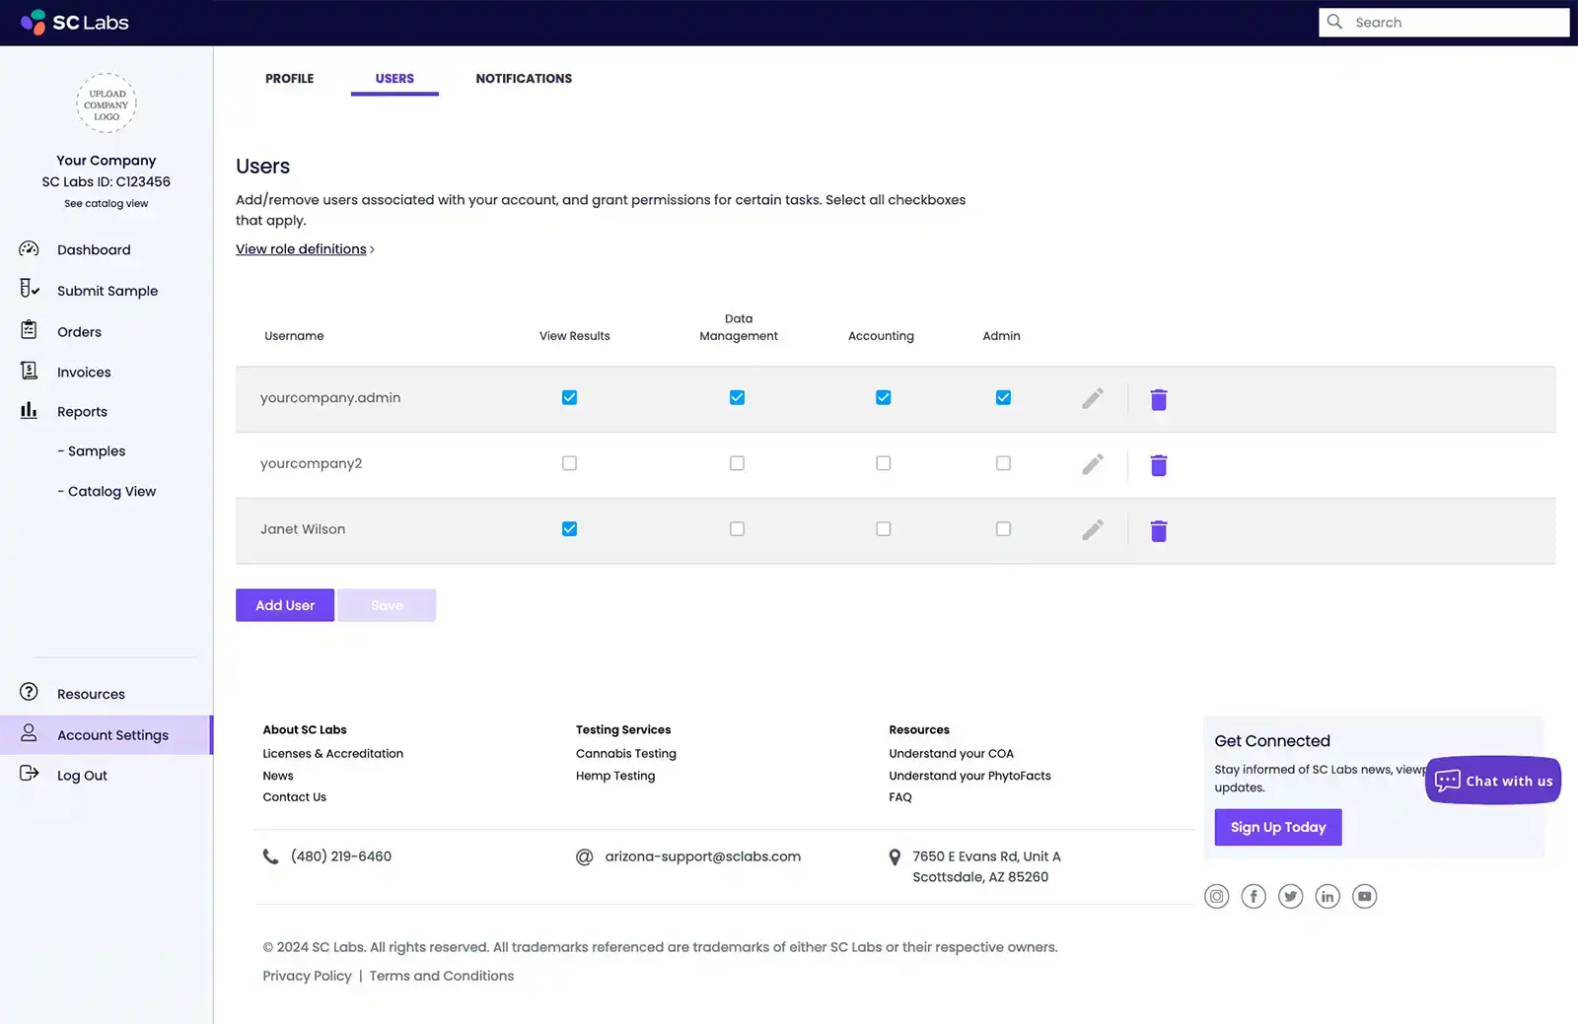
Task: Enable Admin permission for yourcompany2
Action: 1003,462
